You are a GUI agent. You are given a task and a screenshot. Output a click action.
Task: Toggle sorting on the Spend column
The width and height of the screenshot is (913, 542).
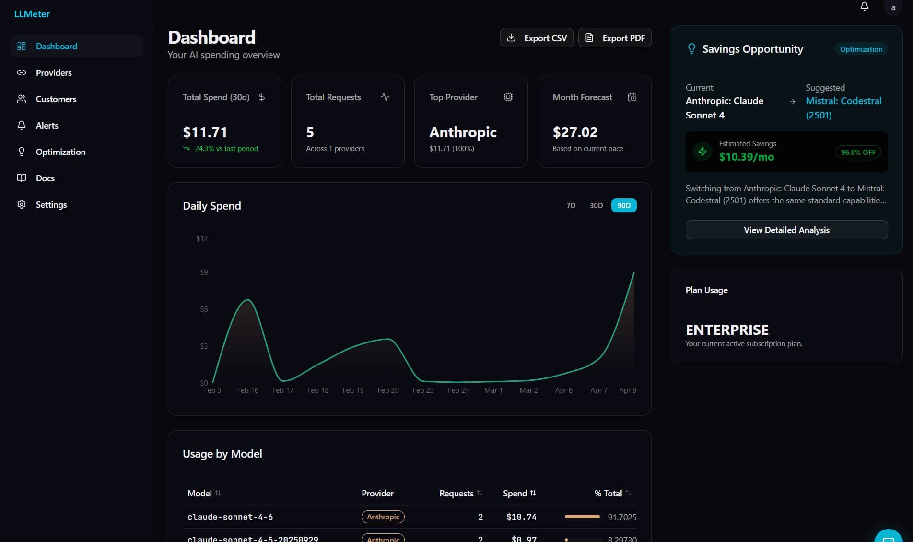[519, 493]
